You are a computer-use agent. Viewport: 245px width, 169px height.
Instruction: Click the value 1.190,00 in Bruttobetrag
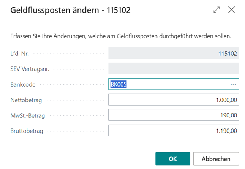226,131
